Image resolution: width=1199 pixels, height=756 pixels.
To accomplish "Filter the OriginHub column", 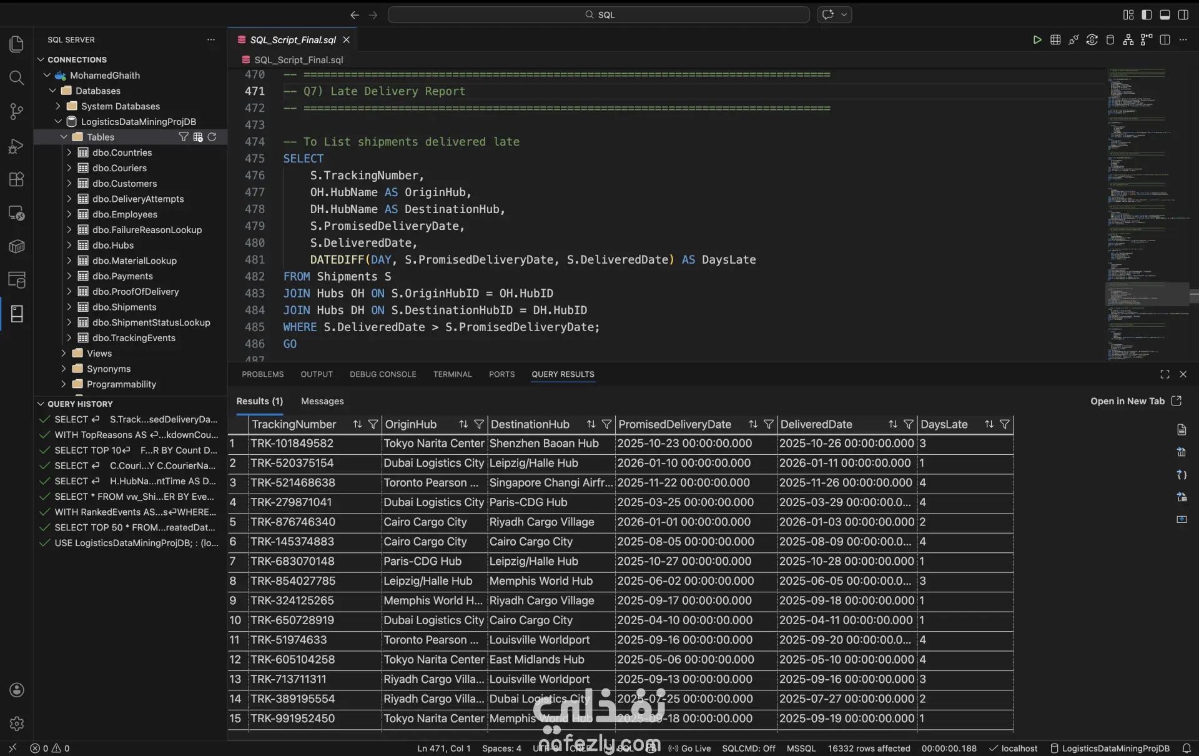I will click(x=479, y=424).
